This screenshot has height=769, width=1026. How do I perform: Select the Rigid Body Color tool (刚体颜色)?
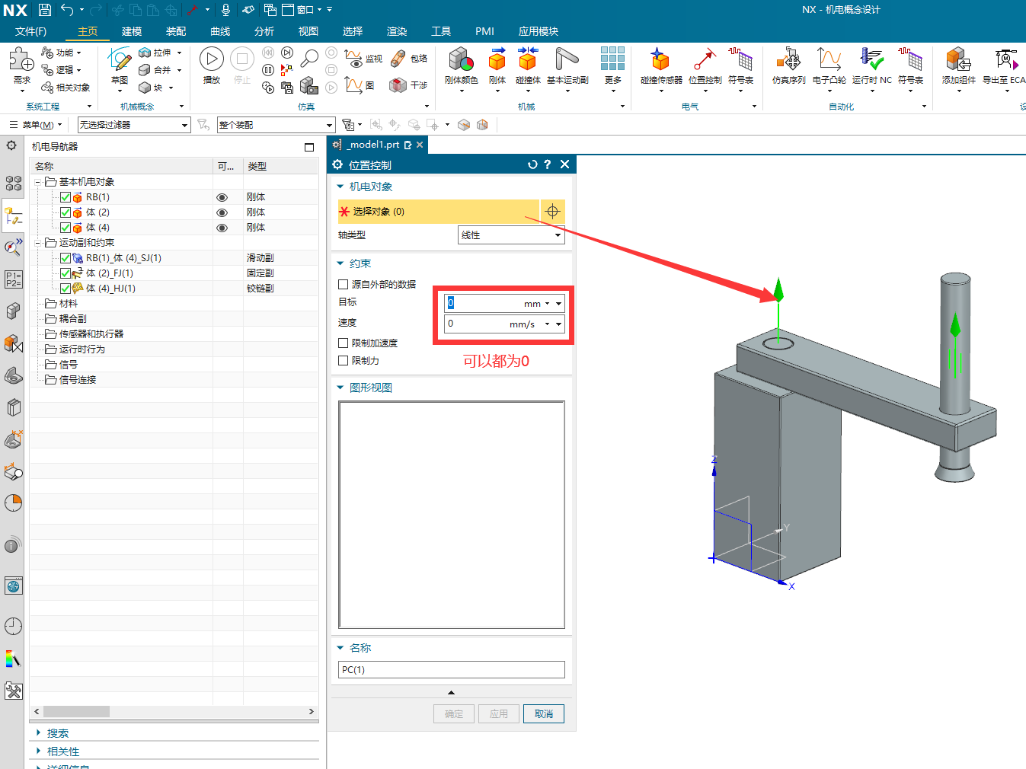pos(462,66)
